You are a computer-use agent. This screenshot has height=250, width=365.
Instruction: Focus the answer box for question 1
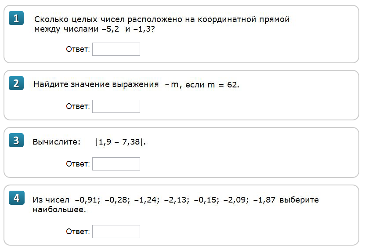(116, 49)
